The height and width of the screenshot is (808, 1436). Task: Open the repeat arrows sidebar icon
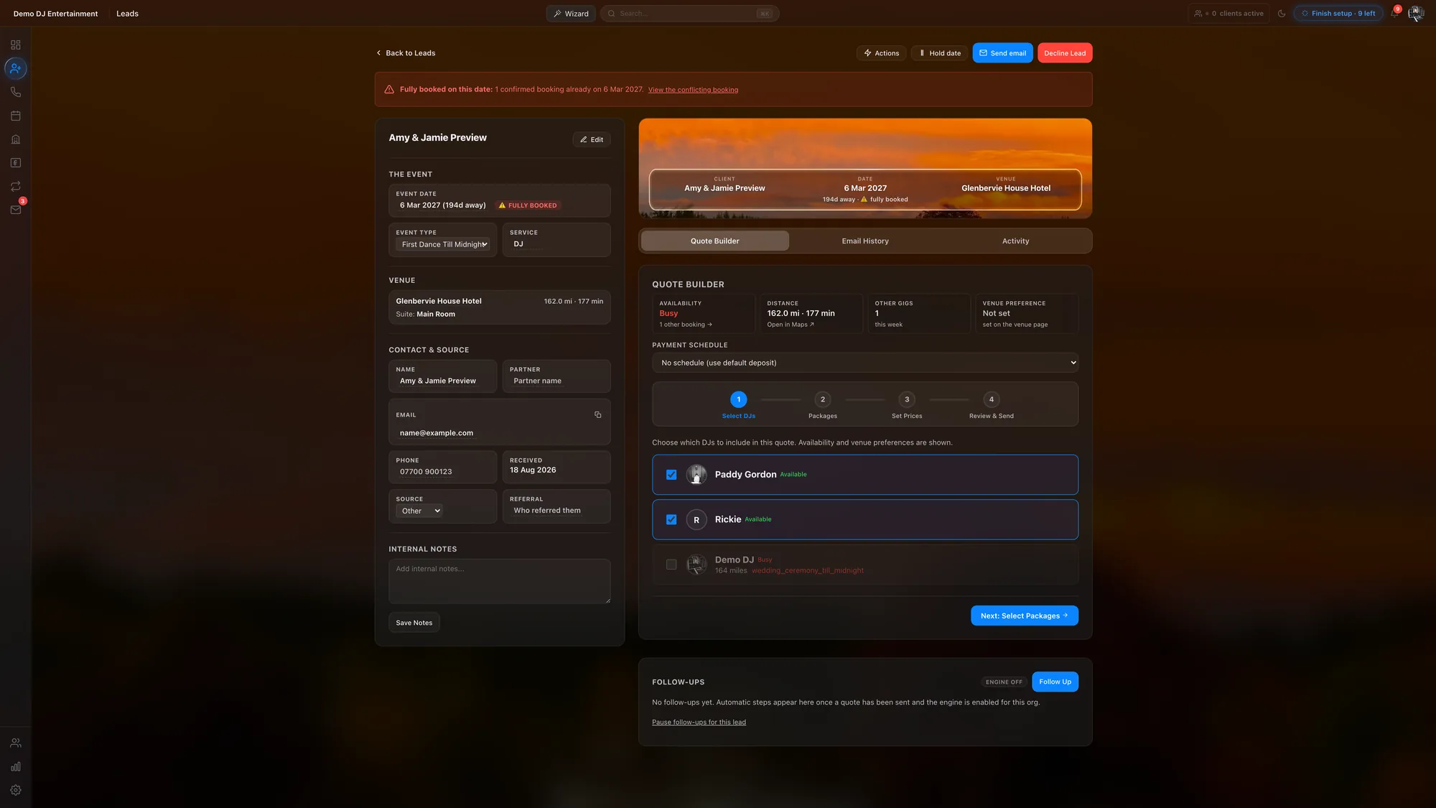pos(15,187)
